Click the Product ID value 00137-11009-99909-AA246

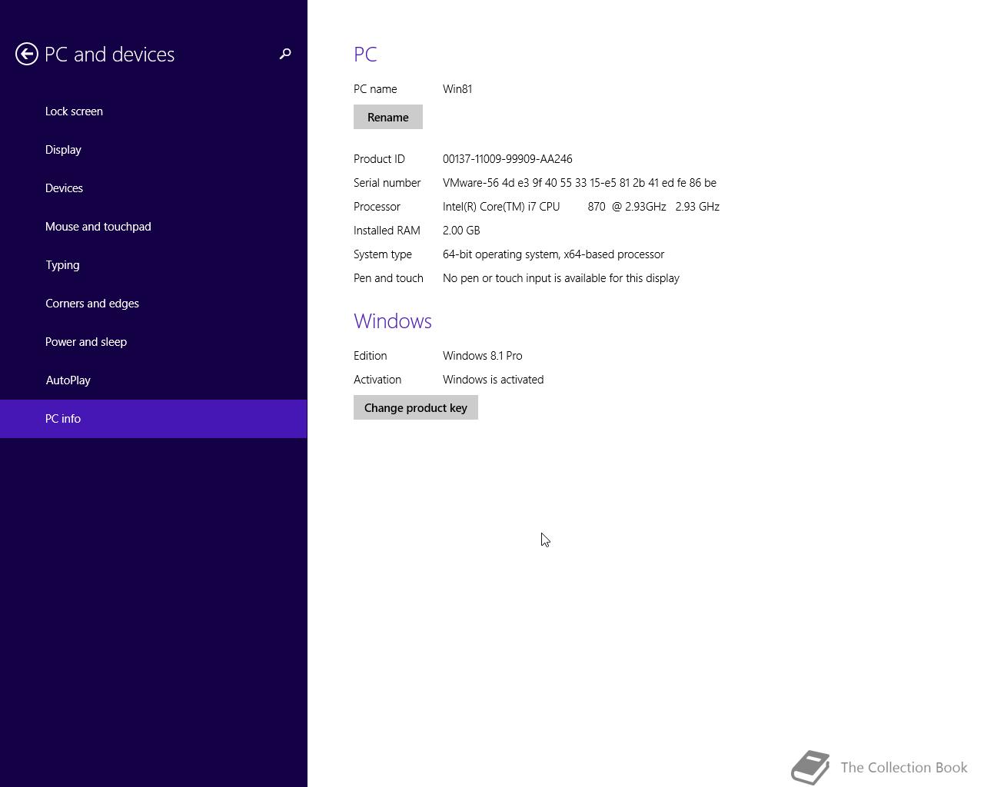click(507, 159)
